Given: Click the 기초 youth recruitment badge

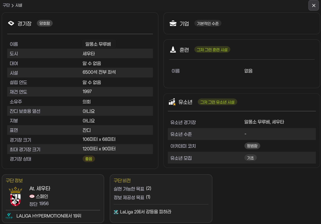Looking at the screenshot, I should pyautogui.click(x=250, y=158).
